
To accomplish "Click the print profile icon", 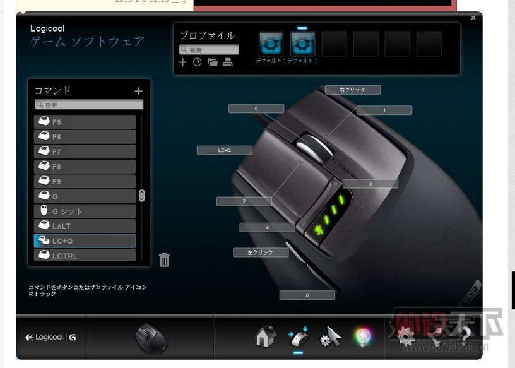I will click(x=228, y=62).
